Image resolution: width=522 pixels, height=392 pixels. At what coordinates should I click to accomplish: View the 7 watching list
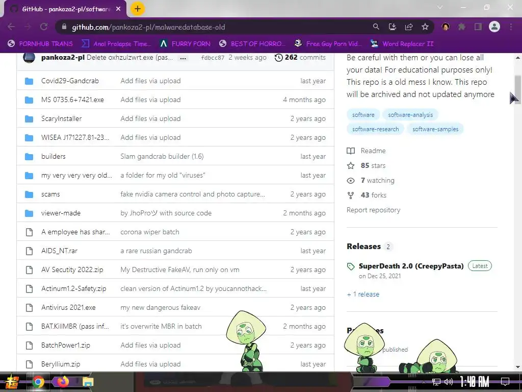(x=371, y=180)
